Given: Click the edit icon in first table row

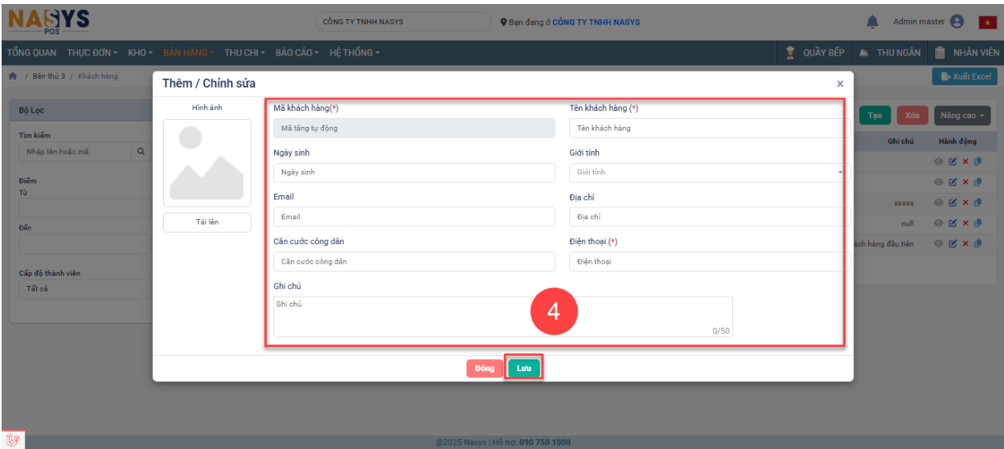Looking at the screenshot, I should click(x=953, y=161).
